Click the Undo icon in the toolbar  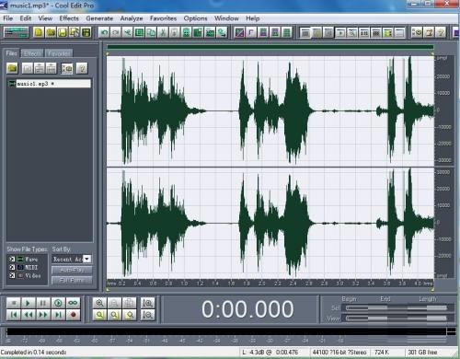pyautogui.click(x=105, y=32)
